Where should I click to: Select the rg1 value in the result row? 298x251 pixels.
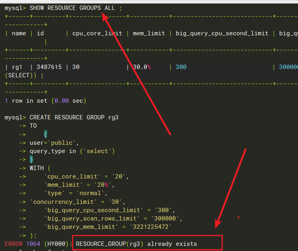17,67
